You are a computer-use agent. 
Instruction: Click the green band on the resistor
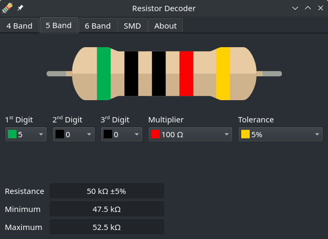click(104, 74)
